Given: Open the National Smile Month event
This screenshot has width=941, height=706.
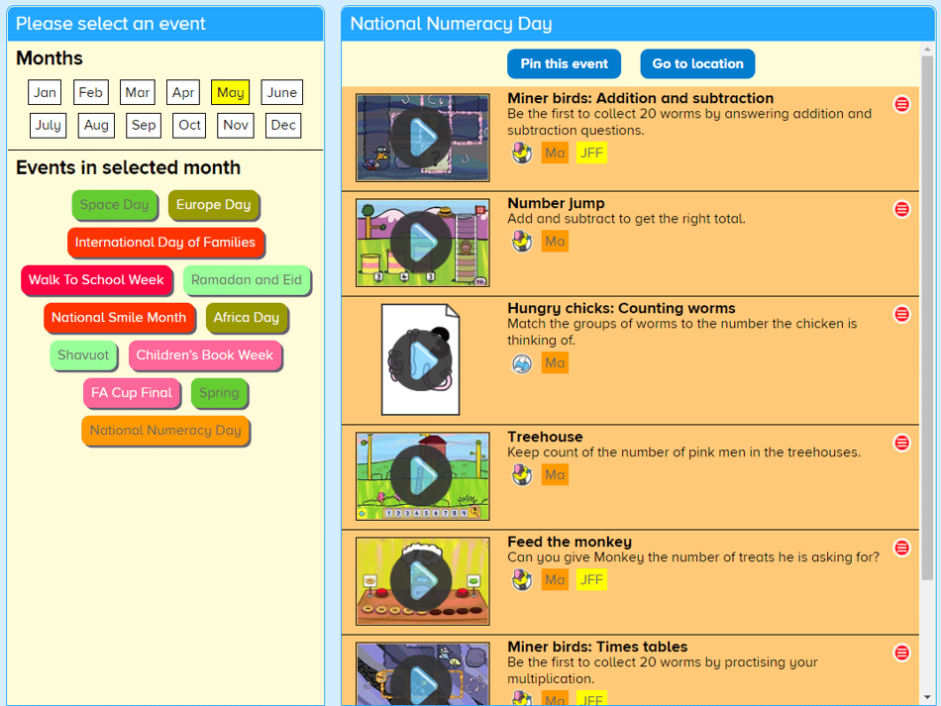Looking at the screenshot, I should pyautogui.click(x=120, y=318).
